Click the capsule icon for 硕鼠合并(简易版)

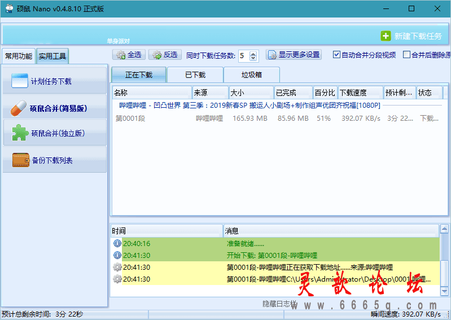pos(19,108)
